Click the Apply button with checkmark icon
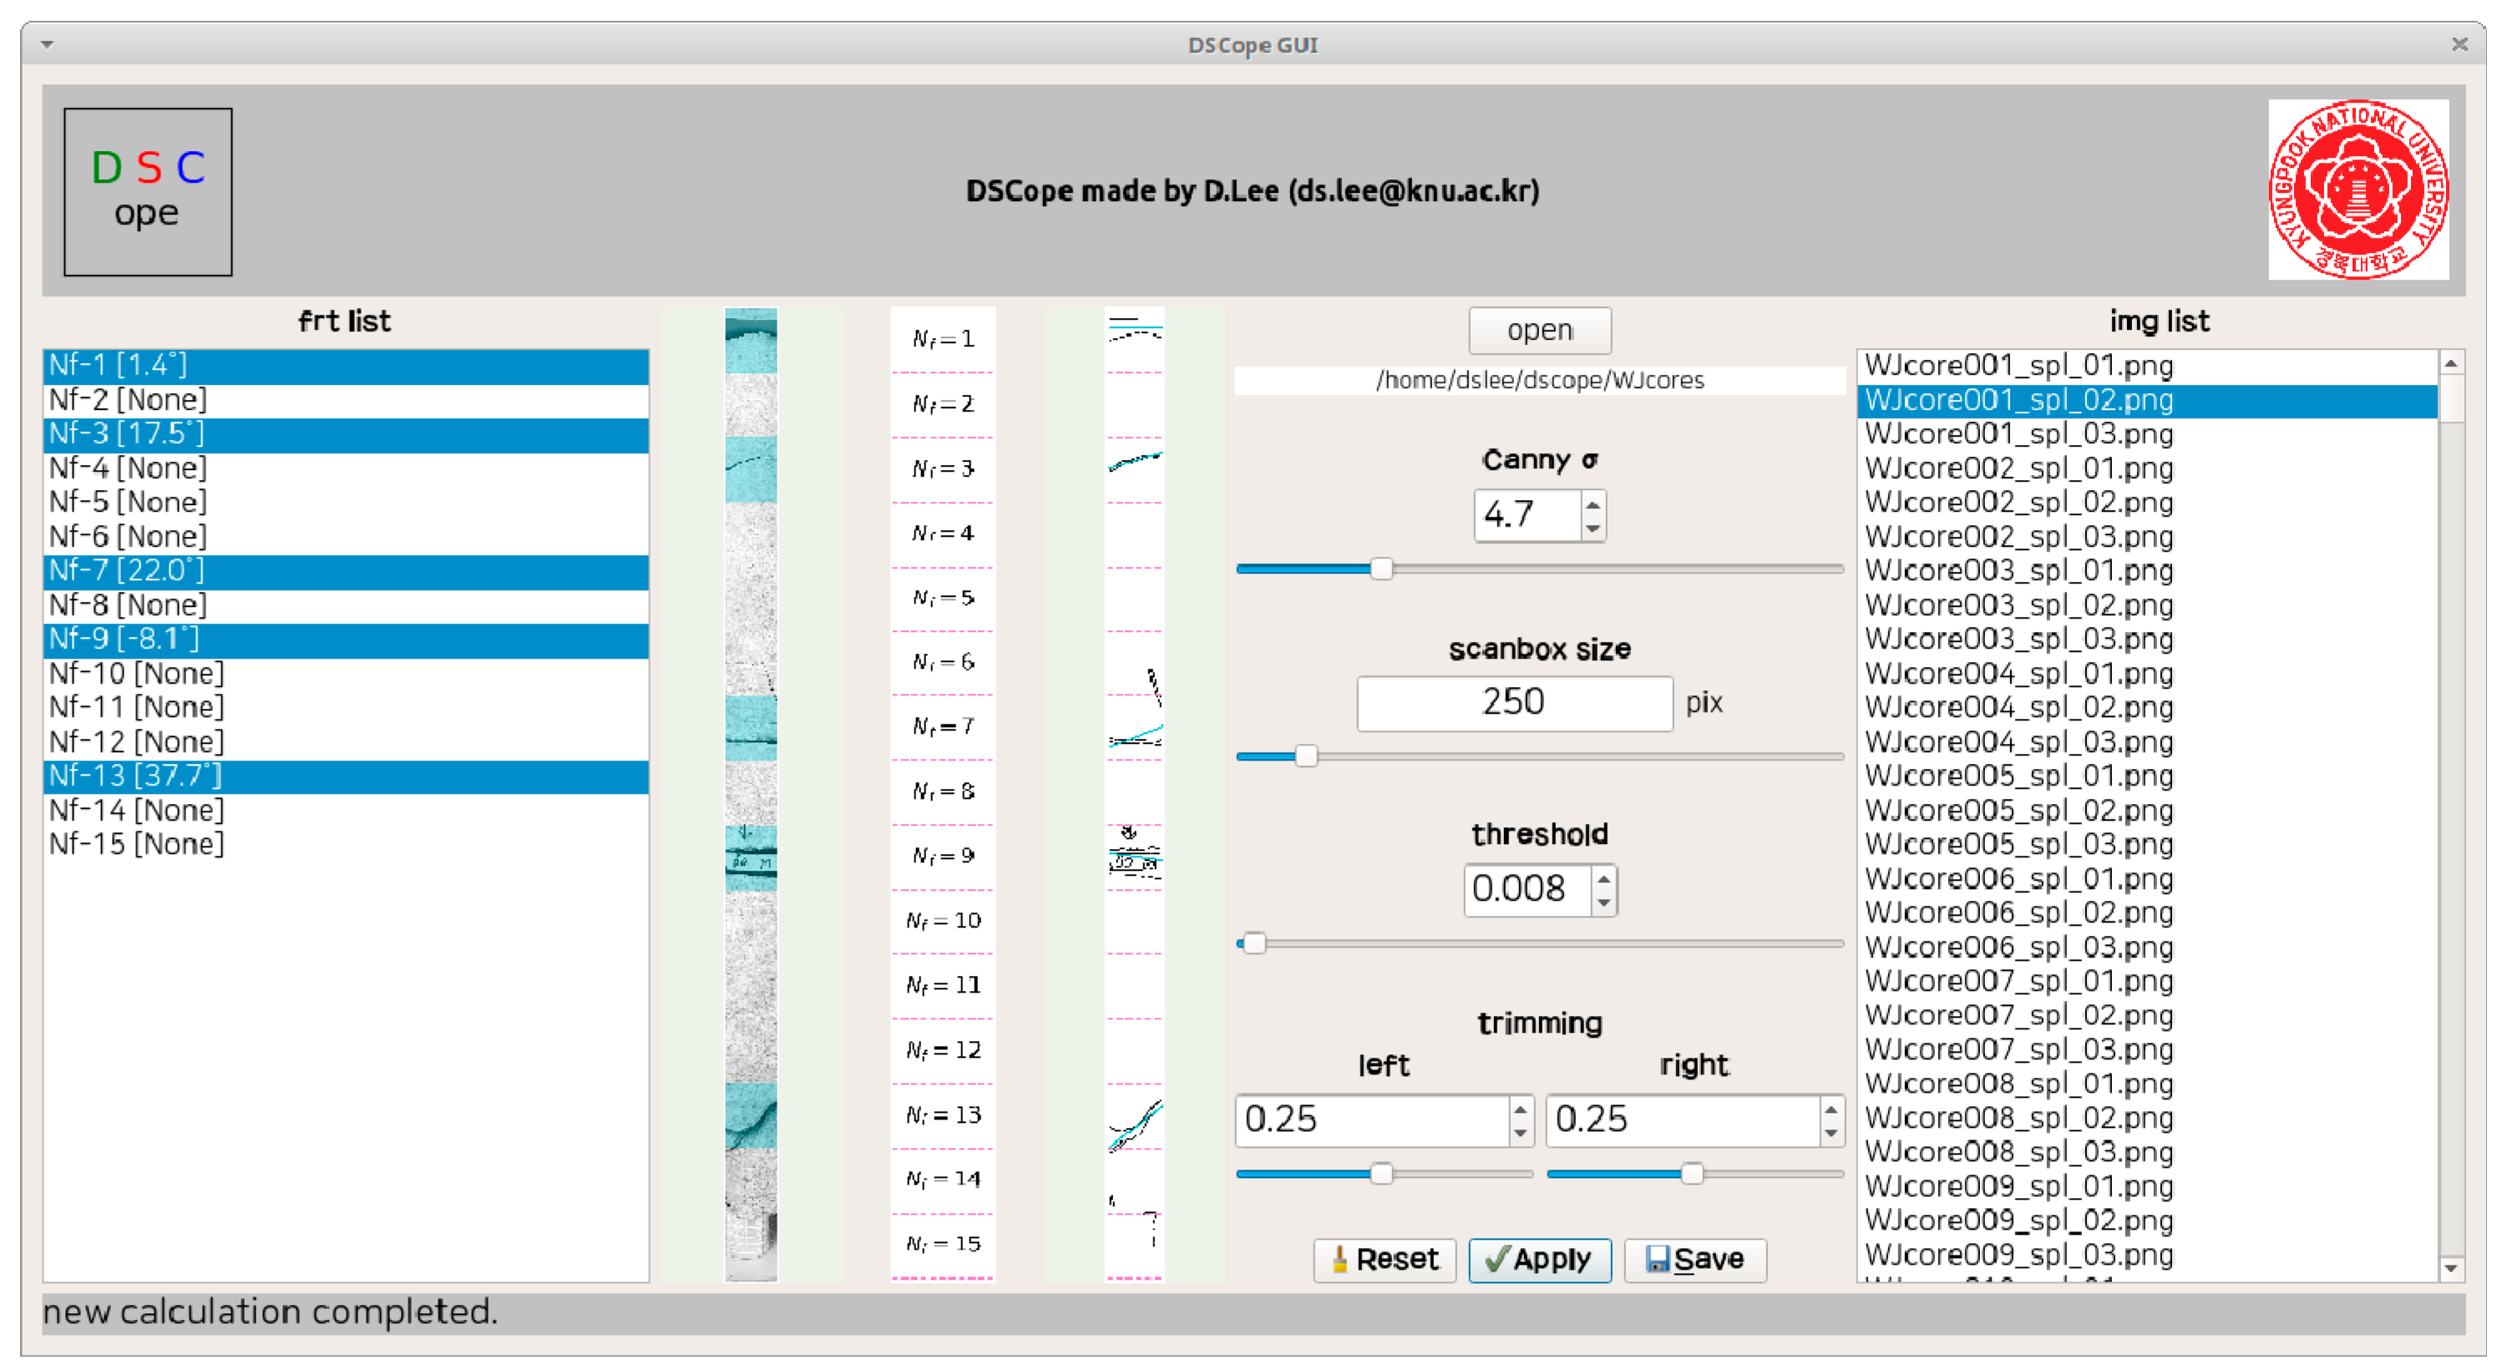Viewport: 2502px width, 1370px height. [x=1539, y=1259]
